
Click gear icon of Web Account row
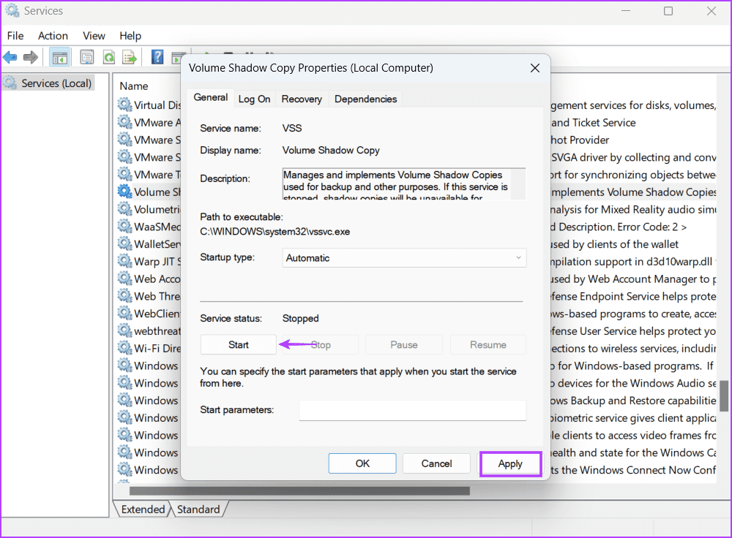[x=124, y=279]
